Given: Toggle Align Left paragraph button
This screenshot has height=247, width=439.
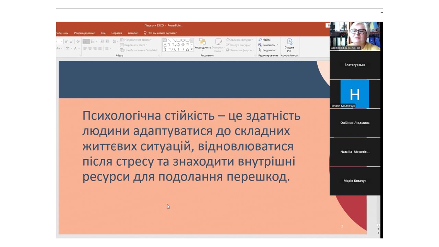Looking at the screenshot, I should click(x=85, y=48).
